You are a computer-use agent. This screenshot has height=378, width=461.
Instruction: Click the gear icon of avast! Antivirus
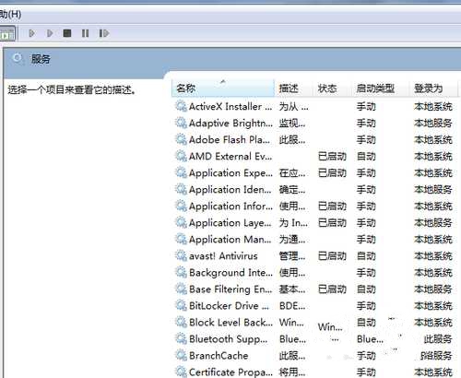click(x=181, y=255)
